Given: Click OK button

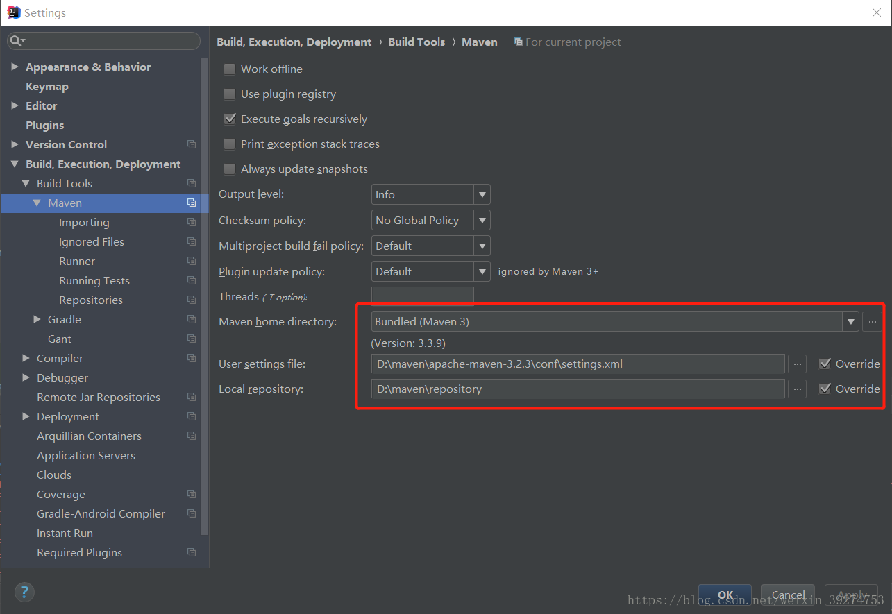Looking at the screenshot, I should (725, 595).
